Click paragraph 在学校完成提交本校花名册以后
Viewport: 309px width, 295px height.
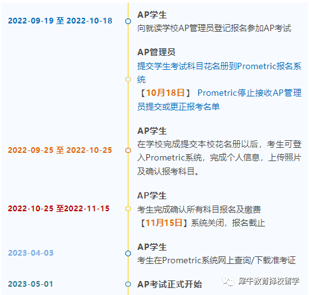(219, 157)
